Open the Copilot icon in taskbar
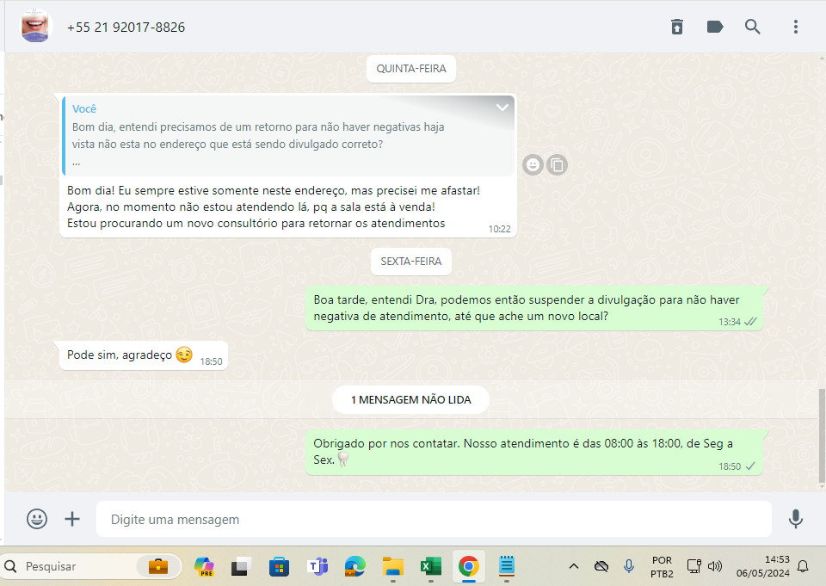Image resolution: width=826 pixels, height=586 pixels. click(204, 566)
